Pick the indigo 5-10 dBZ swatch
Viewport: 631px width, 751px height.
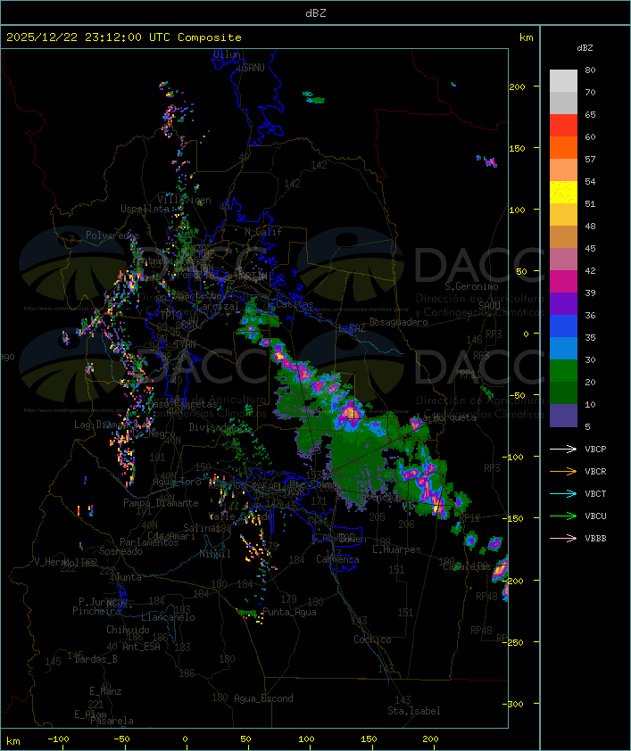point(563,416)
